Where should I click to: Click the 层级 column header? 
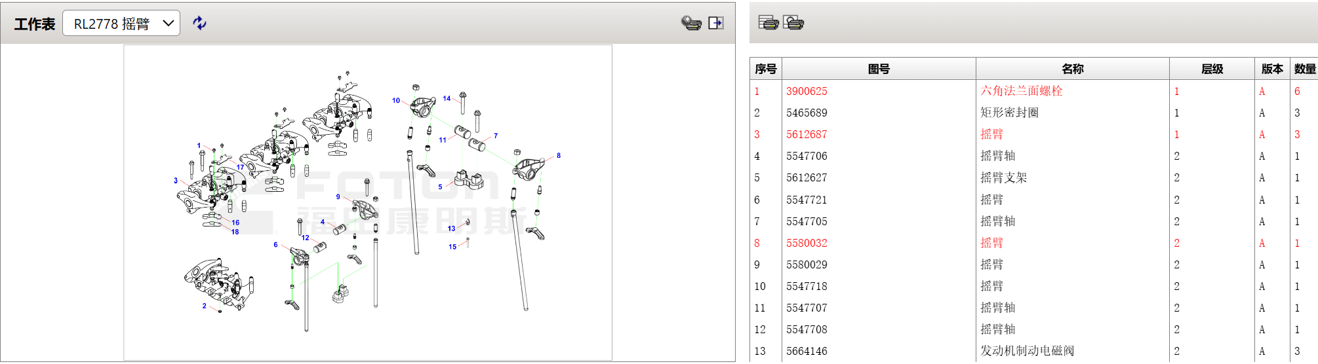(x=1212, y=69)
